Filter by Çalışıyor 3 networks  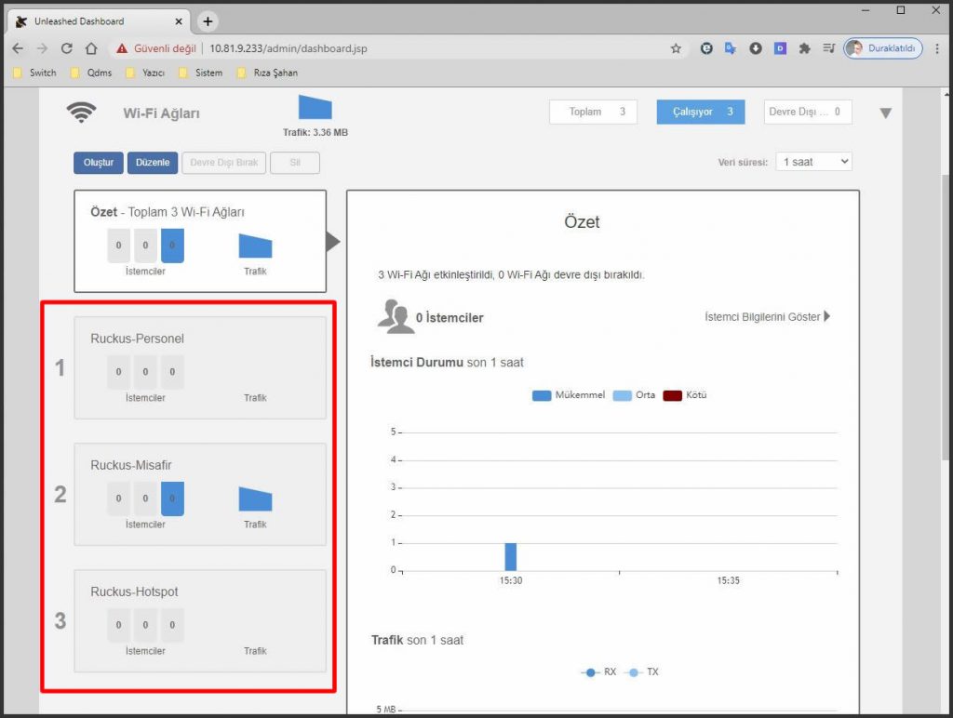(701, 112)
